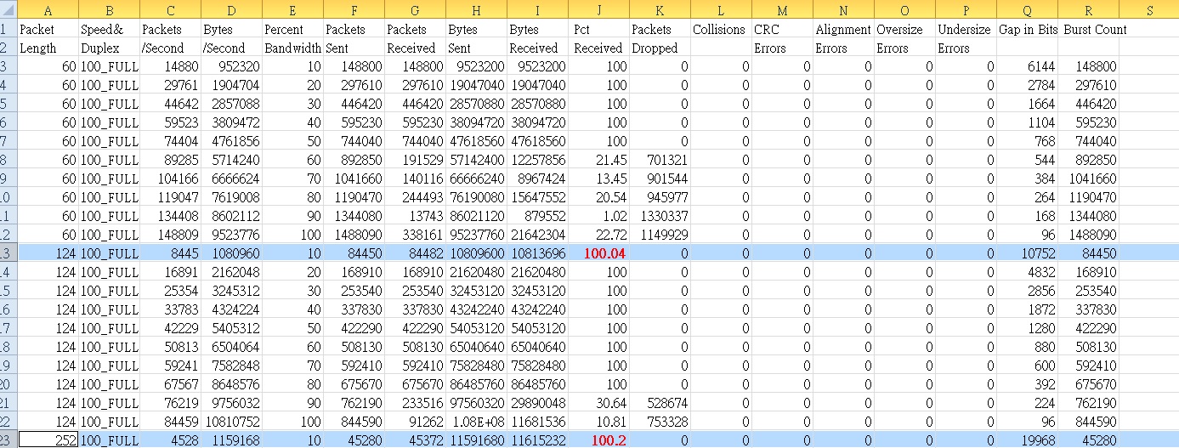Select column header E
Image resolution: width=1179 pixels, height=448 pixels.
[292, 10]
